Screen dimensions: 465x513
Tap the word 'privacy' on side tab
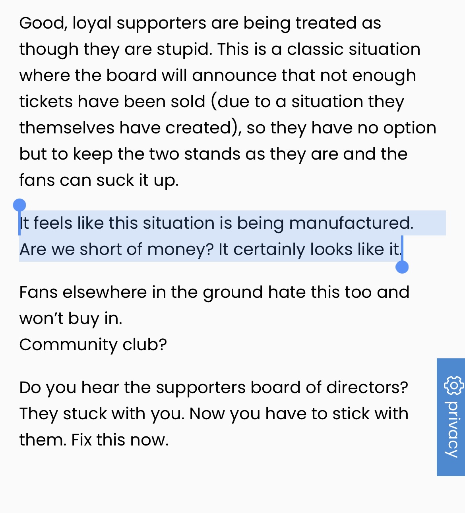click(452, 429)
